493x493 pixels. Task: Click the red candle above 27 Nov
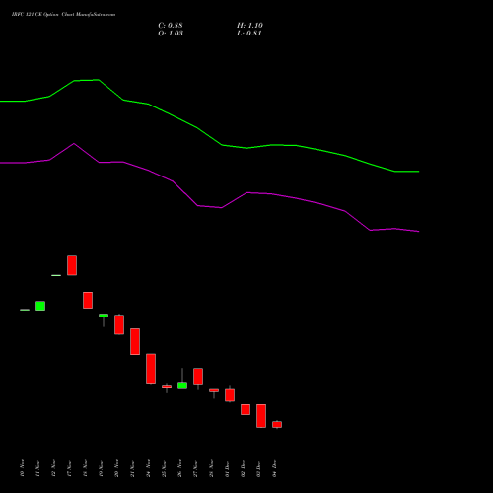point(198,376)
